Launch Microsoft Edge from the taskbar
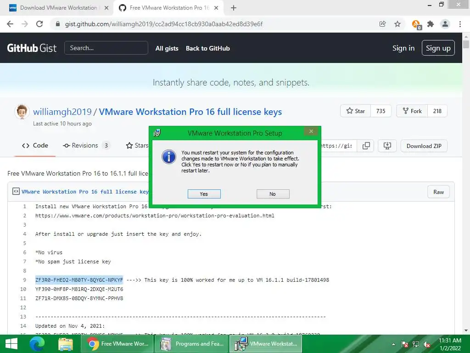470x353 pixels. point(37,344)
